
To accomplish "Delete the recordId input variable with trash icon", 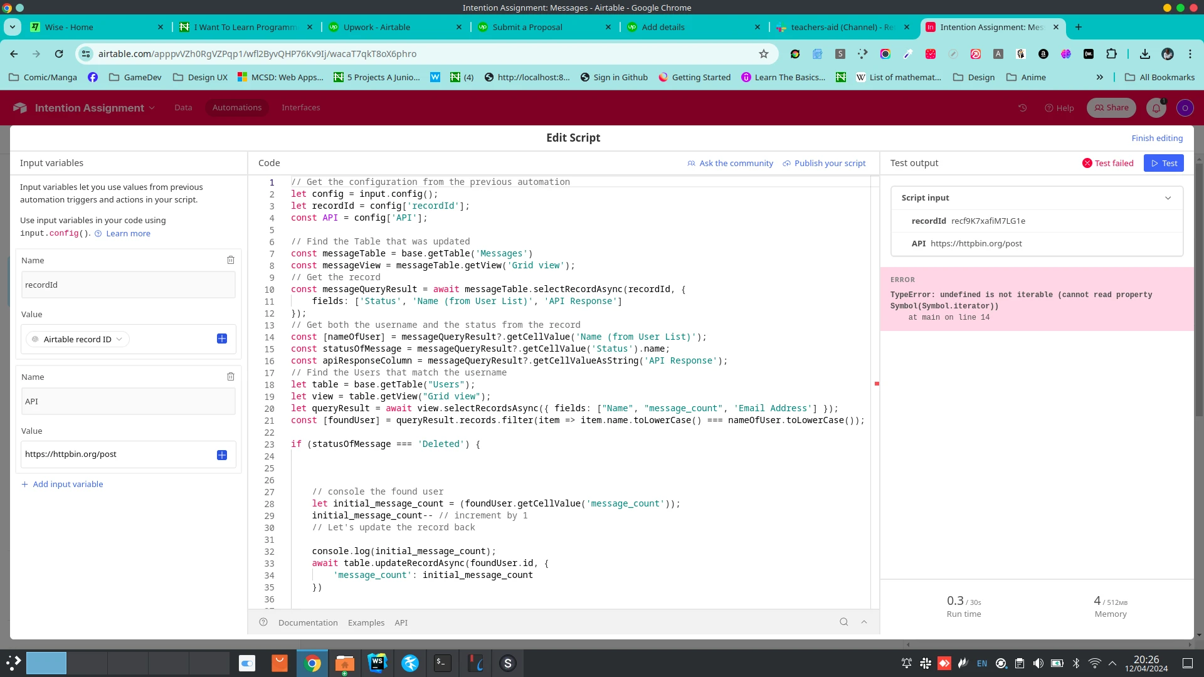I will click(231, 260).
